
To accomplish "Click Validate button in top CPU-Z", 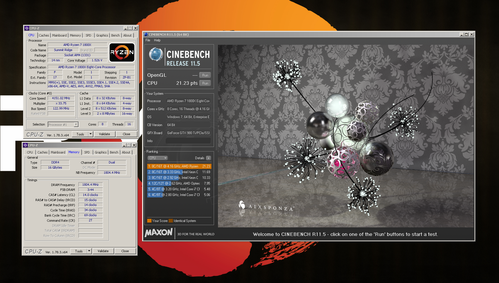I will click(x=104, y=134).
